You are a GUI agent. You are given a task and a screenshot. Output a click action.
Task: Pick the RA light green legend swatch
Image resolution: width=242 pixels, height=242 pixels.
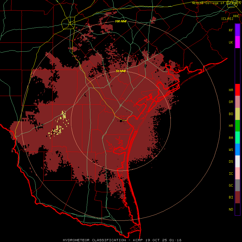click(x=237, y=138)
